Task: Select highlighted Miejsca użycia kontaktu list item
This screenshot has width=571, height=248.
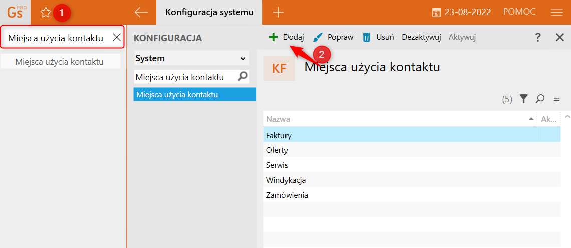Action: click(195, 95)
